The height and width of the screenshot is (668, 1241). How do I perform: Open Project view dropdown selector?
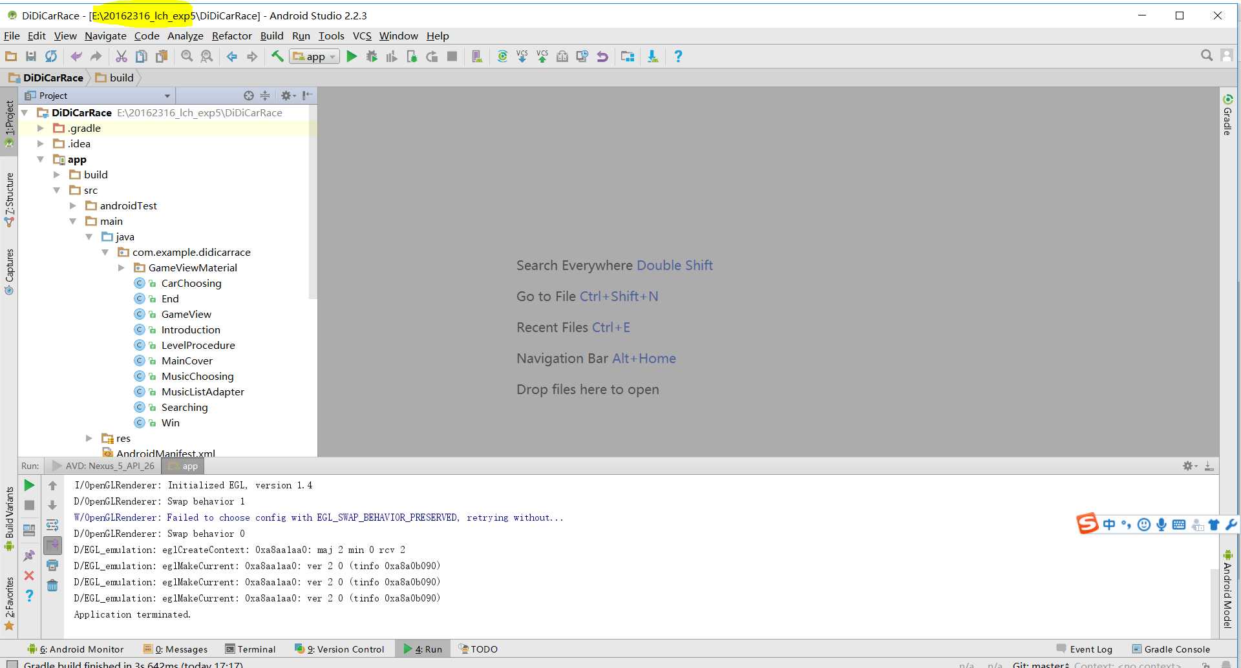(98, 96)
